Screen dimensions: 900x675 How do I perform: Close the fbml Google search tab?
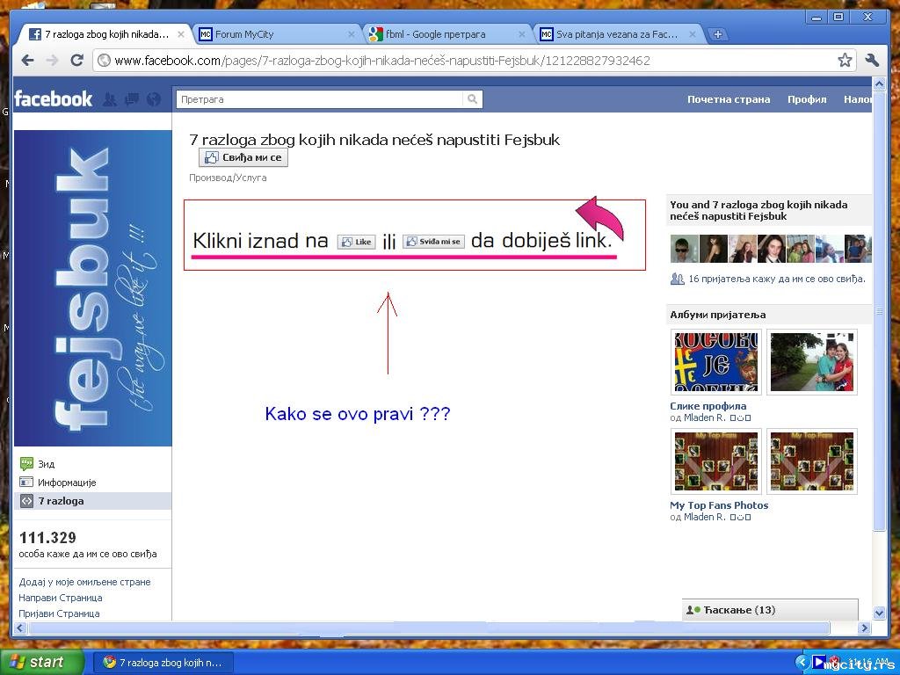pos(521,34)
